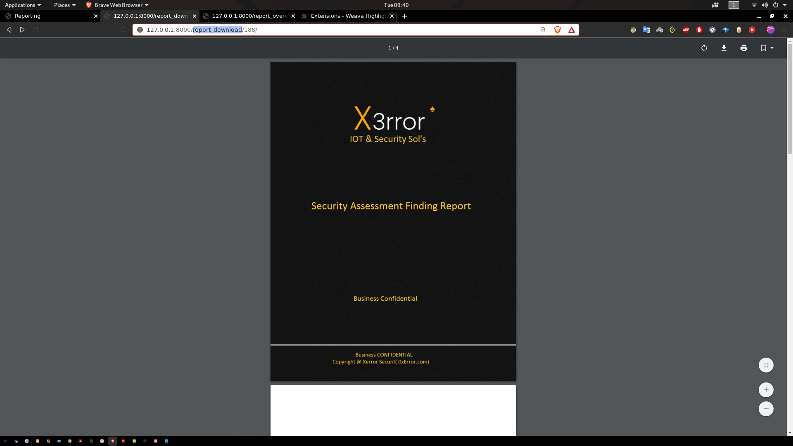
Task: Click the Brave Shields lion icon
Action: tap(558, 30)
